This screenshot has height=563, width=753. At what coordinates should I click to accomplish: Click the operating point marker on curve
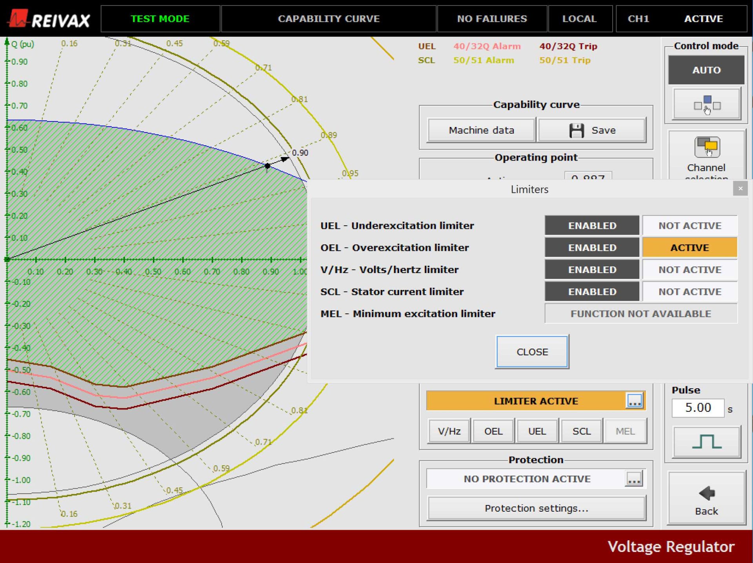(267, 166)
